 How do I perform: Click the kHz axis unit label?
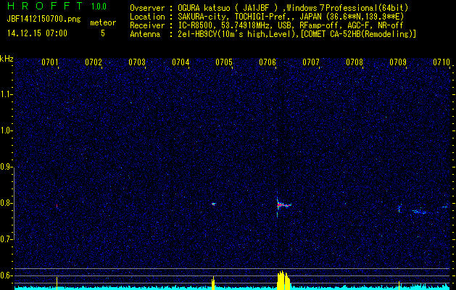(x=7, y=59)
